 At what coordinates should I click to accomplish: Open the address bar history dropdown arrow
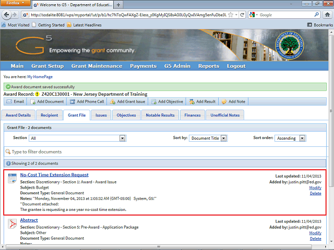click(x=236, y=15)
